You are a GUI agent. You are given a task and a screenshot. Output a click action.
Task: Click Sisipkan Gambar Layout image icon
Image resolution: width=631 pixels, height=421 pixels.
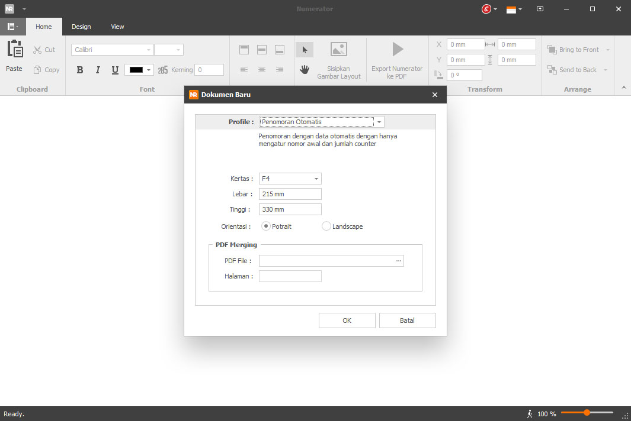338,50
